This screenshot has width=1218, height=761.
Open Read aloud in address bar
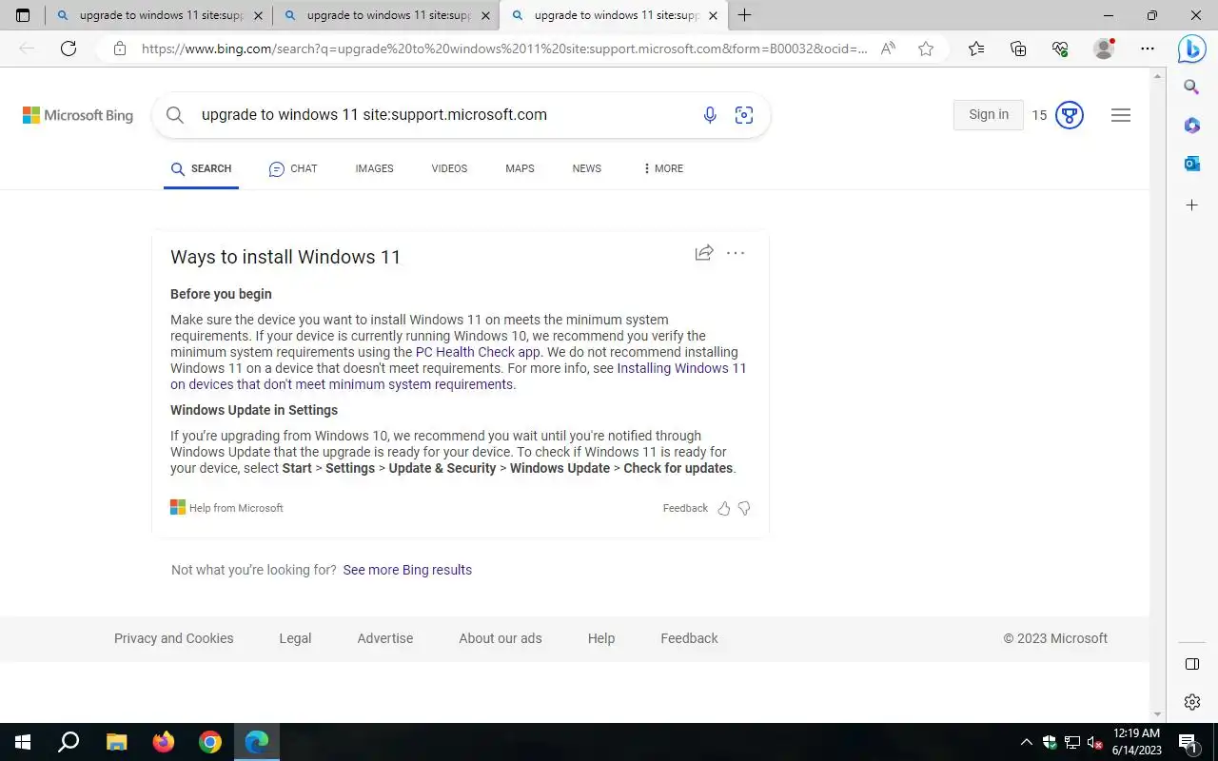pyautogui.click(x=888, y=49)
